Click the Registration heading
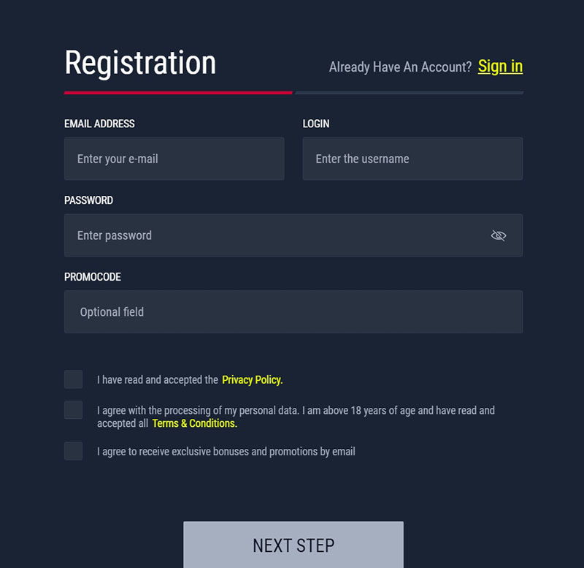This screenshot has width=584, height=568. click(x=140, y=64)
